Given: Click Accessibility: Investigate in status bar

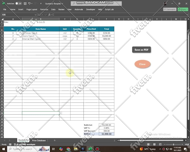Looking at the screenshot, I should coord(25,144).
